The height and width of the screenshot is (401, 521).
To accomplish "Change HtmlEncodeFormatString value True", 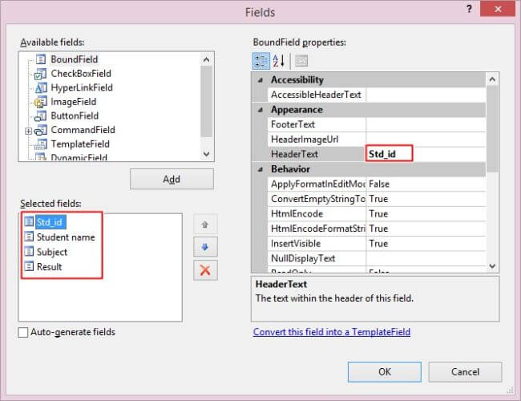I will pyautogui.click(x=426, y=229).
